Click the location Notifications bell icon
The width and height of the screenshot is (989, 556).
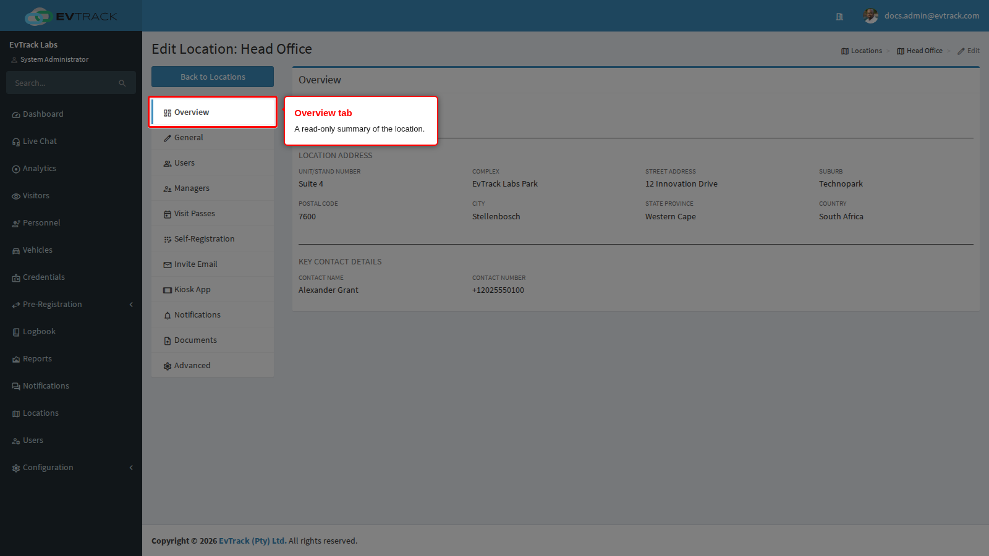pos(168,316)
